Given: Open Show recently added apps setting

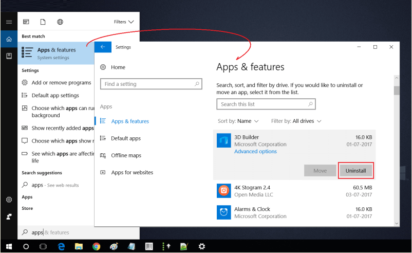Looking at the screenshot, I should pos(58,128).
